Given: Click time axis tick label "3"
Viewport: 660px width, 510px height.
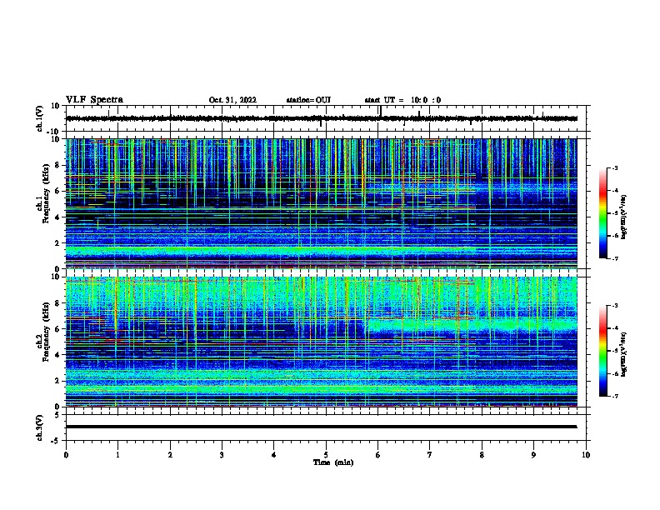Looking at the screenshot, I should coord(222,455).
